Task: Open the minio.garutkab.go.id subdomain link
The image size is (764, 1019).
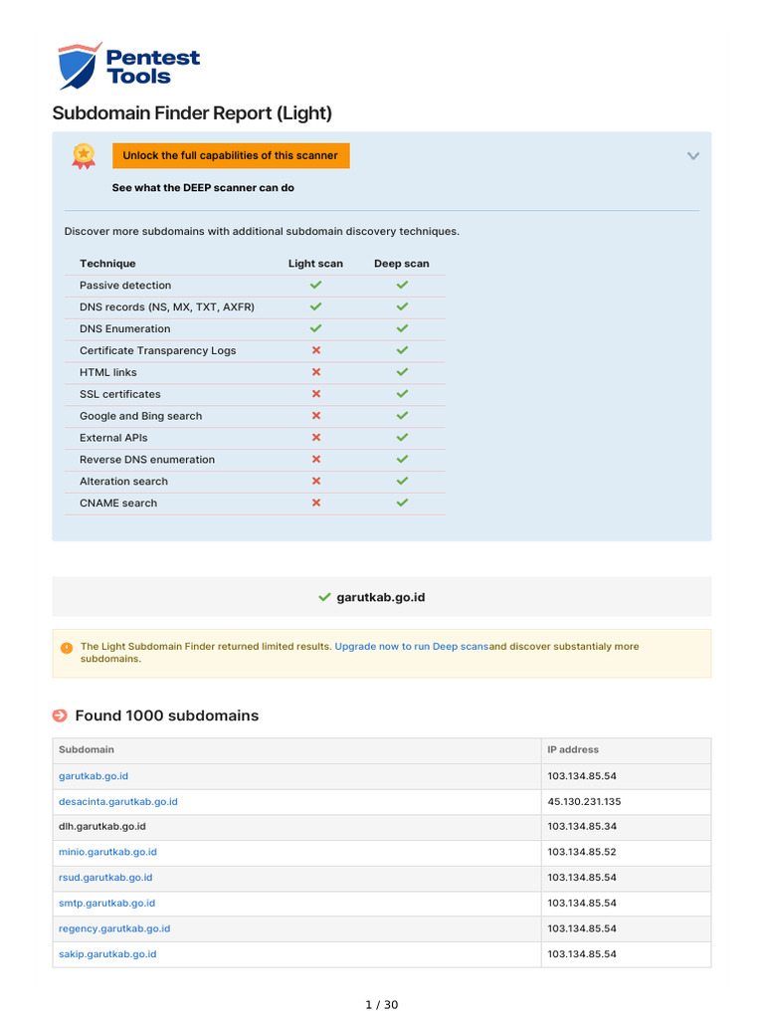Action: pyautogui.click(x=107, y=852)
